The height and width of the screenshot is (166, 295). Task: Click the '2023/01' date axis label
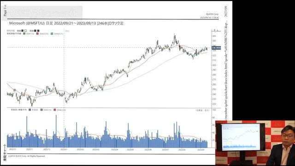pyautogui.click(x=64, y=149)
